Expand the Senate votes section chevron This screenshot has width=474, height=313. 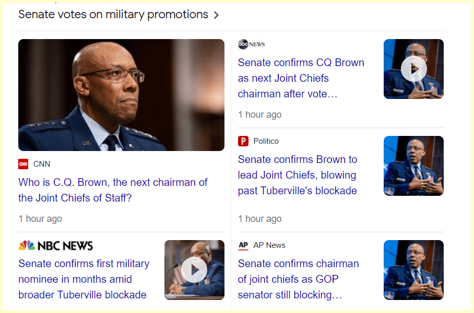pyautogui.click(x=216, y=15)
